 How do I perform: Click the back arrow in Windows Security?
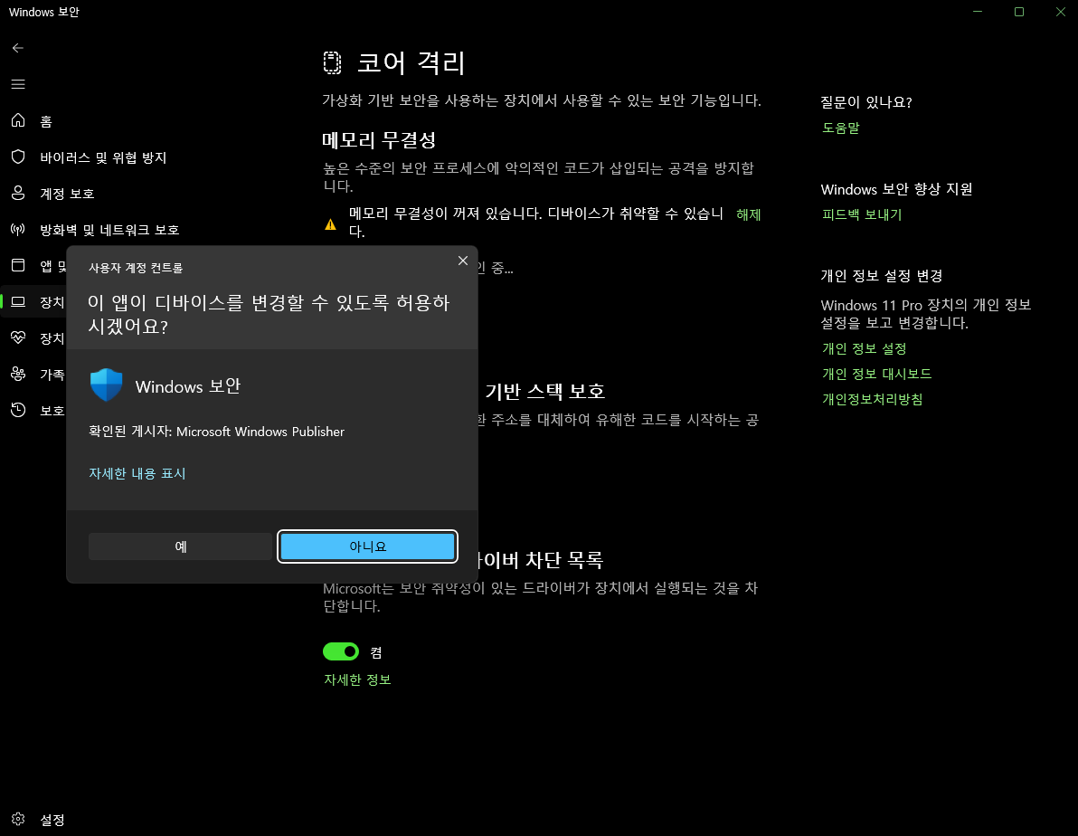(x=18, y=47)
